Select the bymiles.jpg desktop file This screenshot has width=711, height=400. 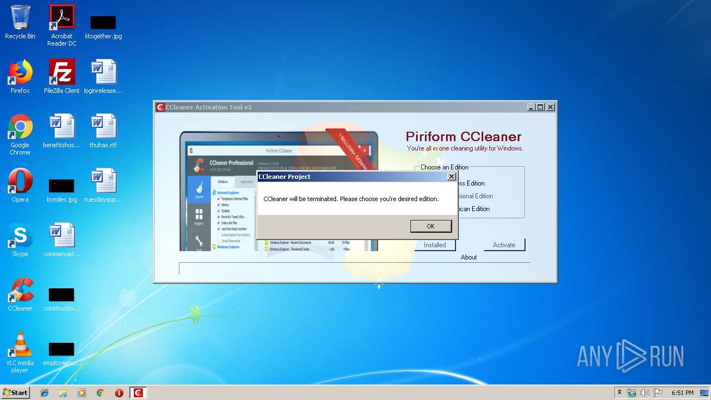pyautogui.click(x=62, y=190)
